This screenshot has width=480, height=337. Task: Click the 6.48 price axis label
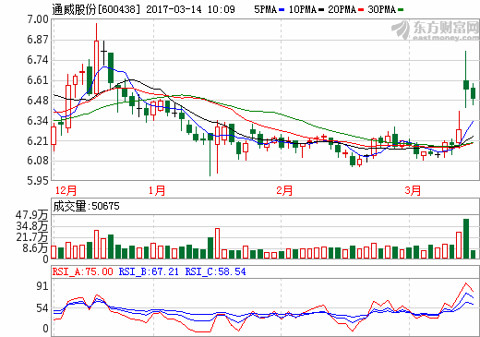click(x=38, y=101)
